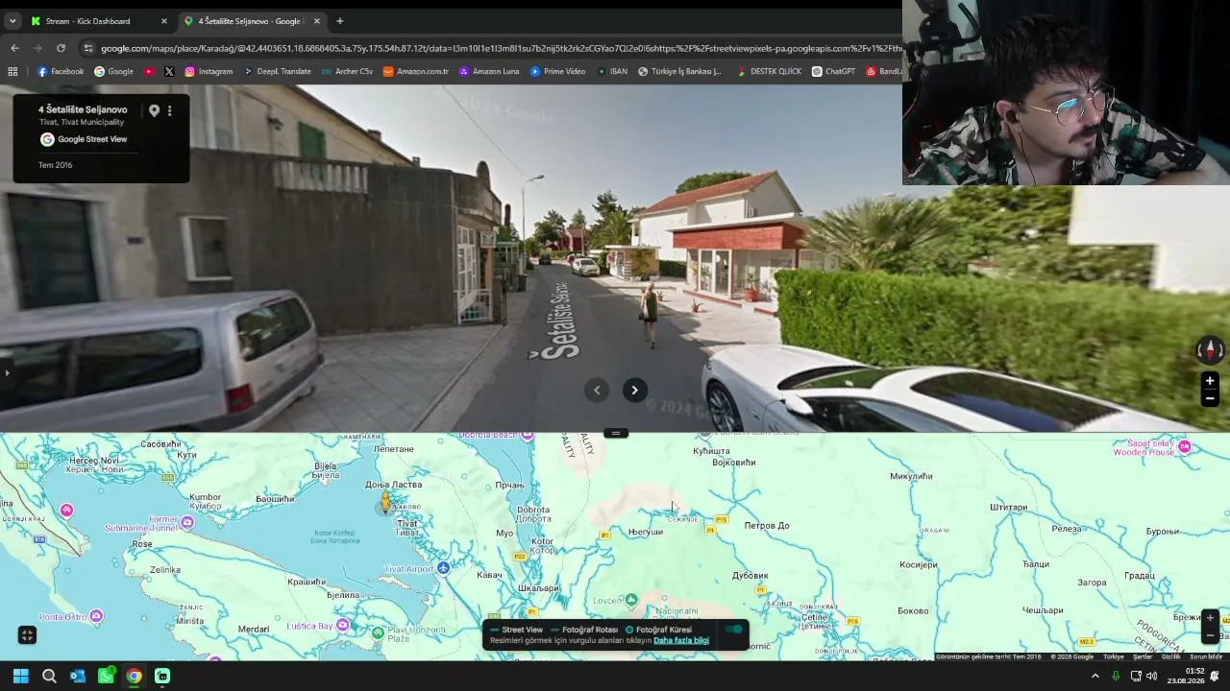Open the DESTEK QUİCK bookmark
Viewport: 1230px width, 691px height.
769,71
